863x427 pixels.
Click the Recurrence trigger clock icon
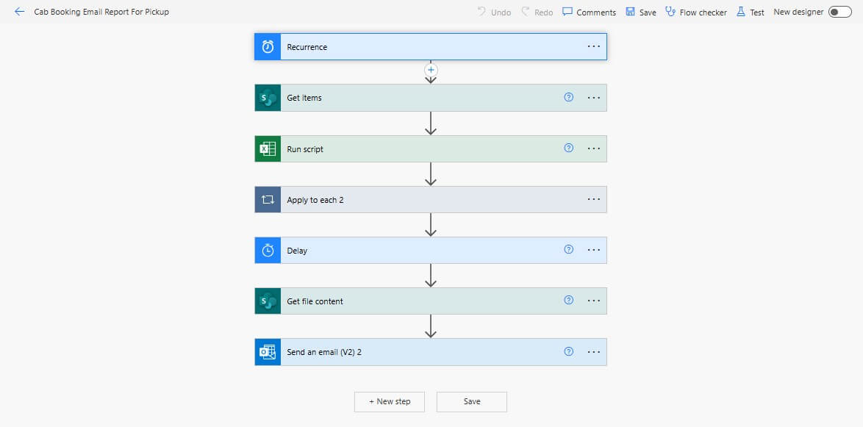(x=267, y=46)
